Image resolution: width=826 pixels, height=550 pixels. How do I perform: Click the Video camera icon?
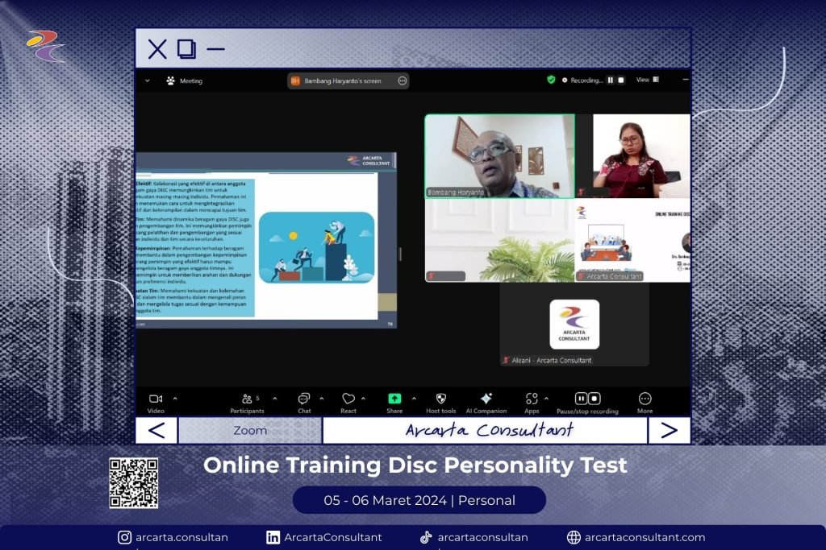[x=156, y=399]
